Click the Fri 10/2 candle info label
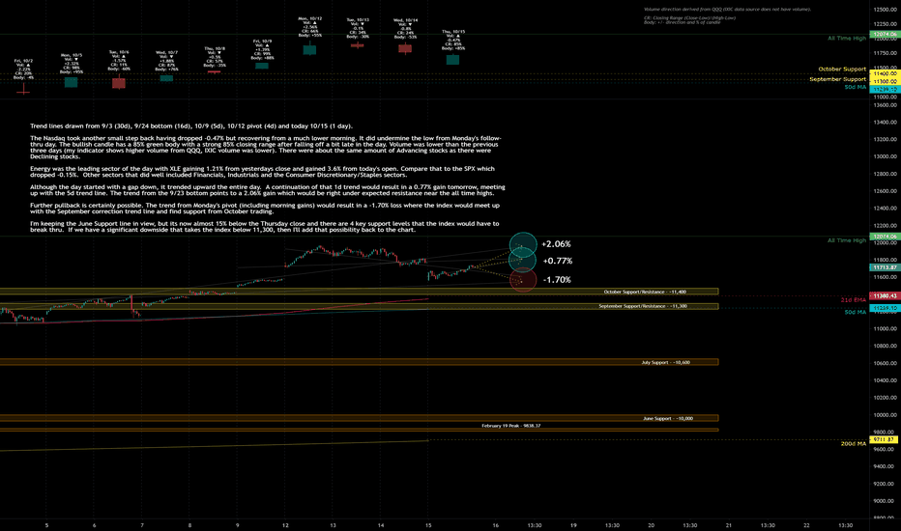 (23, 69)
